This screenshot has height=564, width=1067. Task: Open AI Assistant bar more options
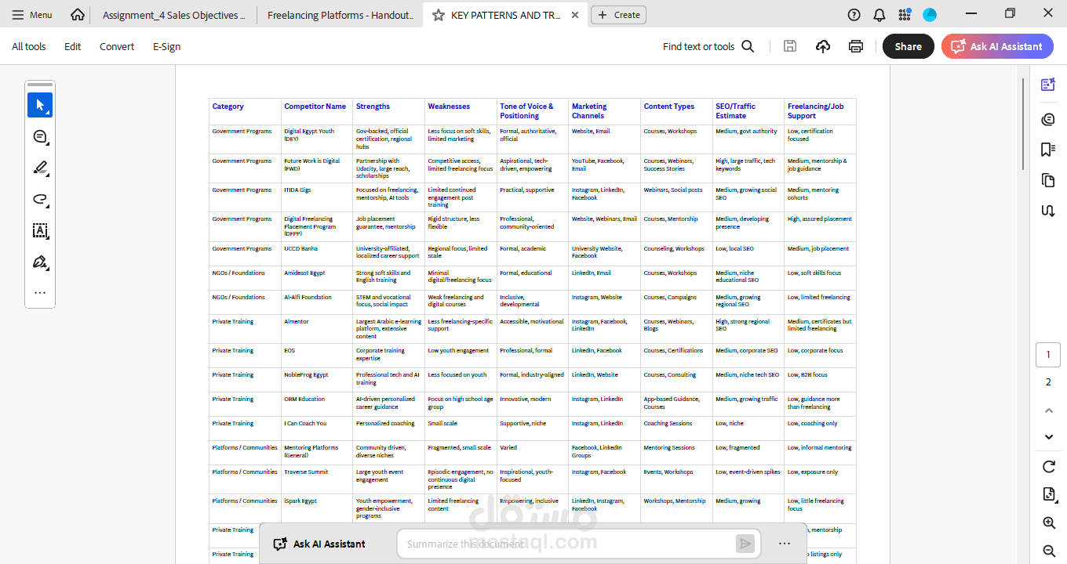pos(785,544)
